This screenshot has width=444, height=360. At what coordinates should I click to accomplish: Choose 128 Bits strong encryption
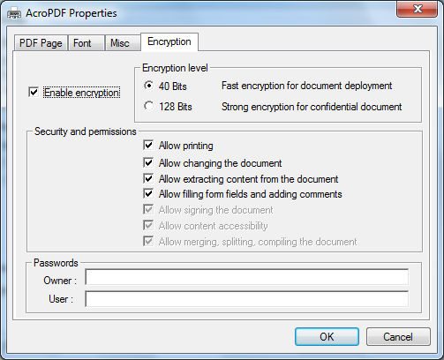point(149,106)
